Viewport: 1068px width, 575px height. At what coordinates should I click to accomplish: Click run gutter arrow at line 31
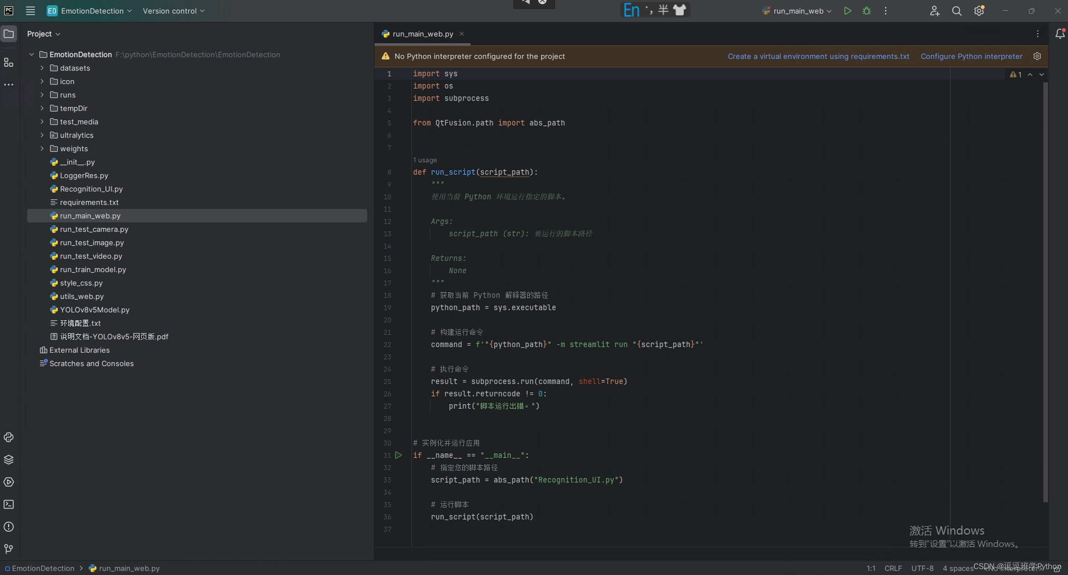399,455
